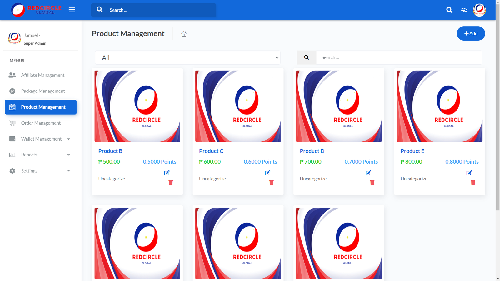This screenshot has width=500, height=281.
Task: Click the MENUS sidebar heading
Action: [x=17, y=61]
